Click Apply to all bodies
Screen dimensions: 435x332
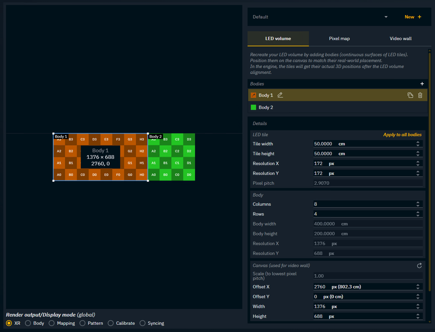coord(402,135)
